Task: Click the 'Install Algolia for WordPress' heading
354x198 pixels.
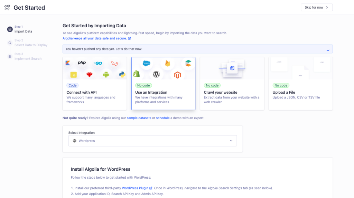Action: pos(101,169)
